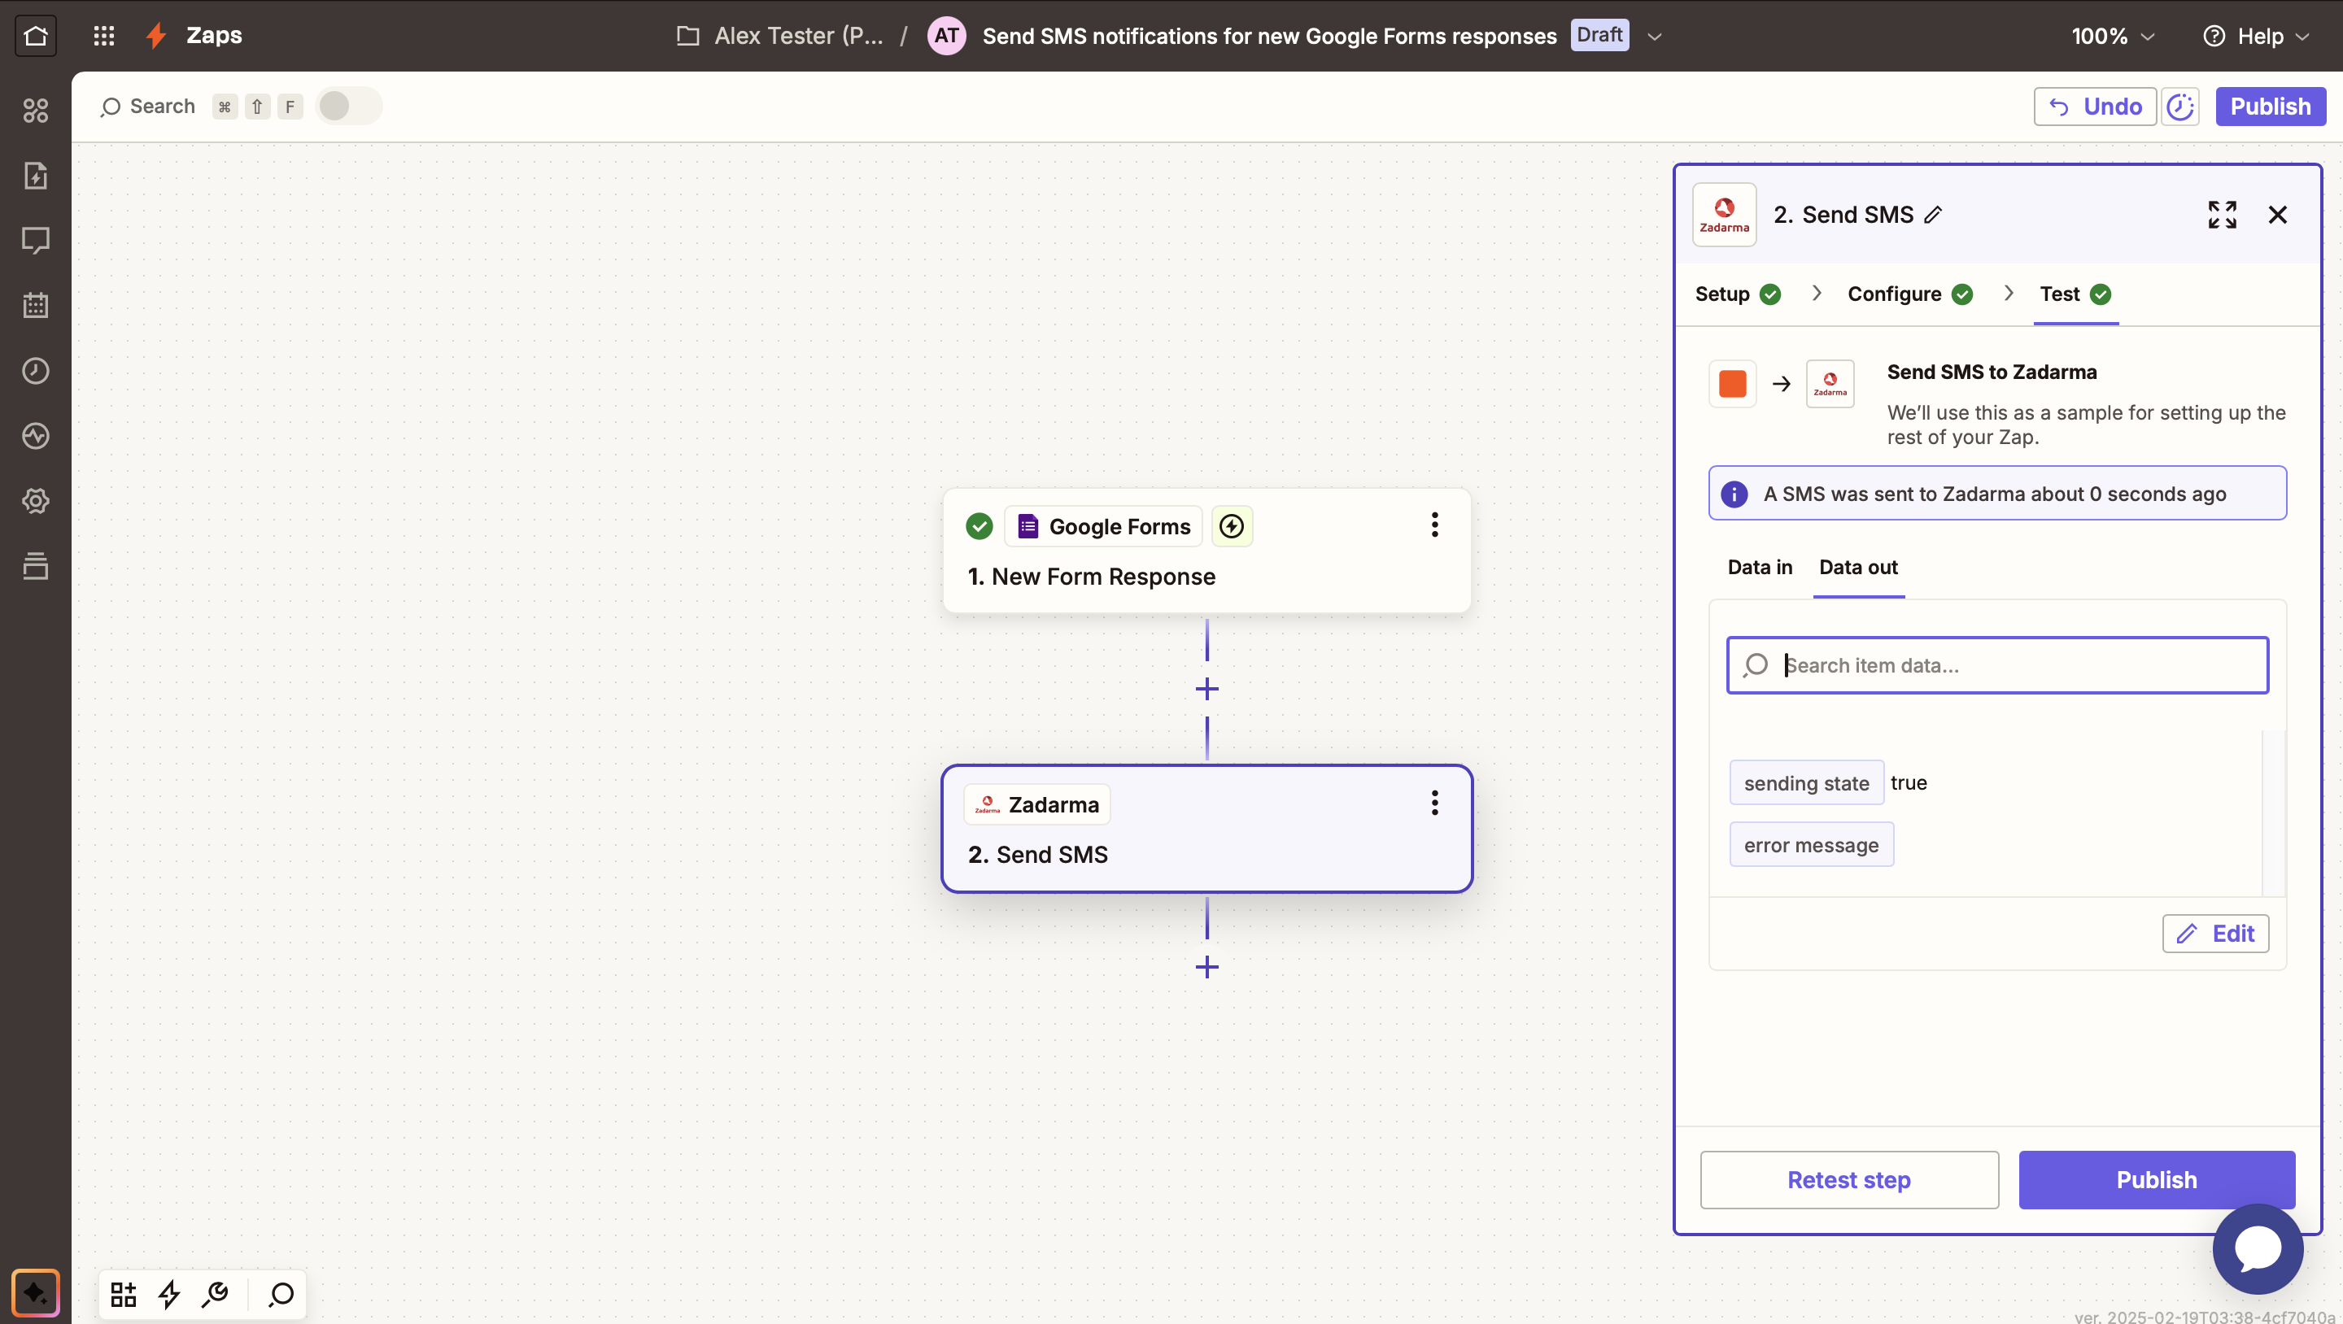The width and height of the screenshot is (2343, 1324).
Task: Switch to the Data in tab
Action: (x=1759, y=568)
